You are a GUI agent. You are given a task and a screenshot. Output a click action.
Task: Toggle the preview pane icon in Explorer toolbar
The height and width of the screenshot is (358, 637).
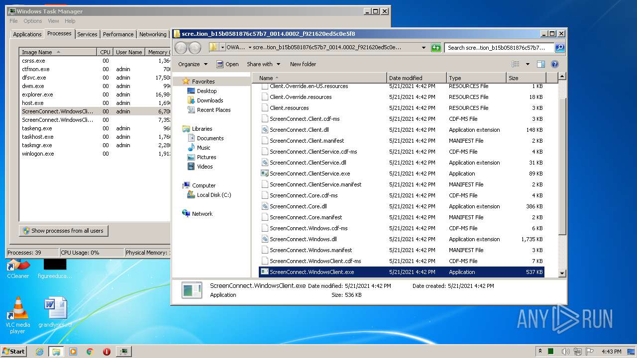point(541,64)
